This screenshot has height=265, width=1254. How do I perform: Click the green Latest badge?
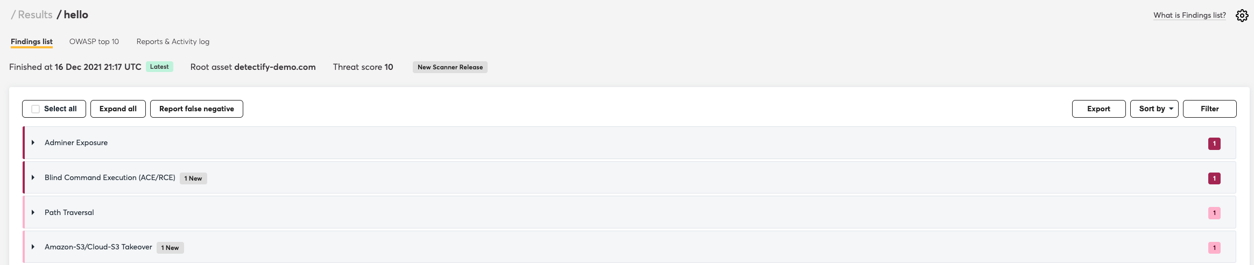[159, 67]
